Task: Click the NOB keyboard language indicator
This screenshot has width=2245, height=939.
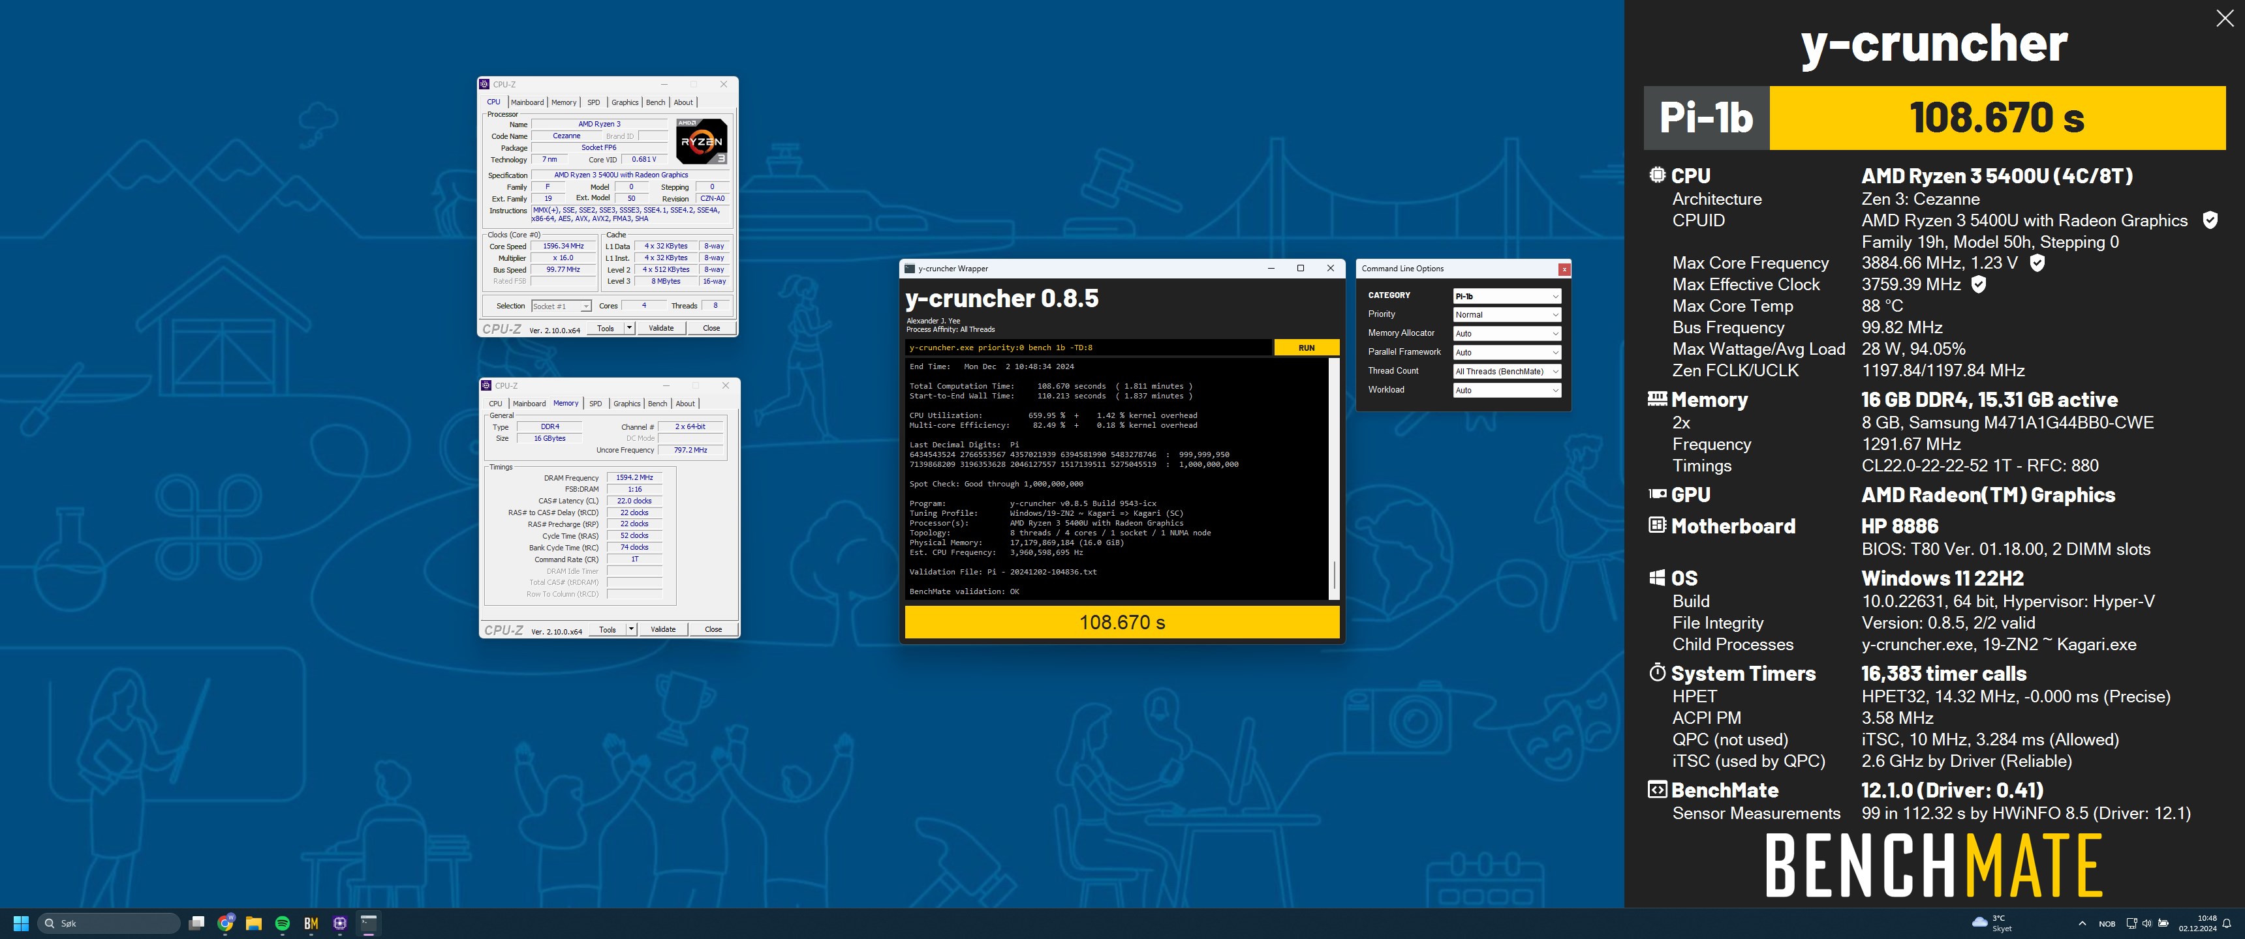Action: 2107,924
